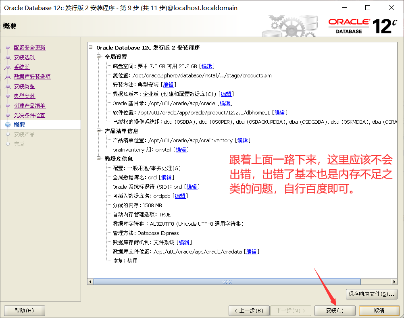Select the current 概要 step
The width and height of the screenshot is (404, 318).
pos(19,125)
